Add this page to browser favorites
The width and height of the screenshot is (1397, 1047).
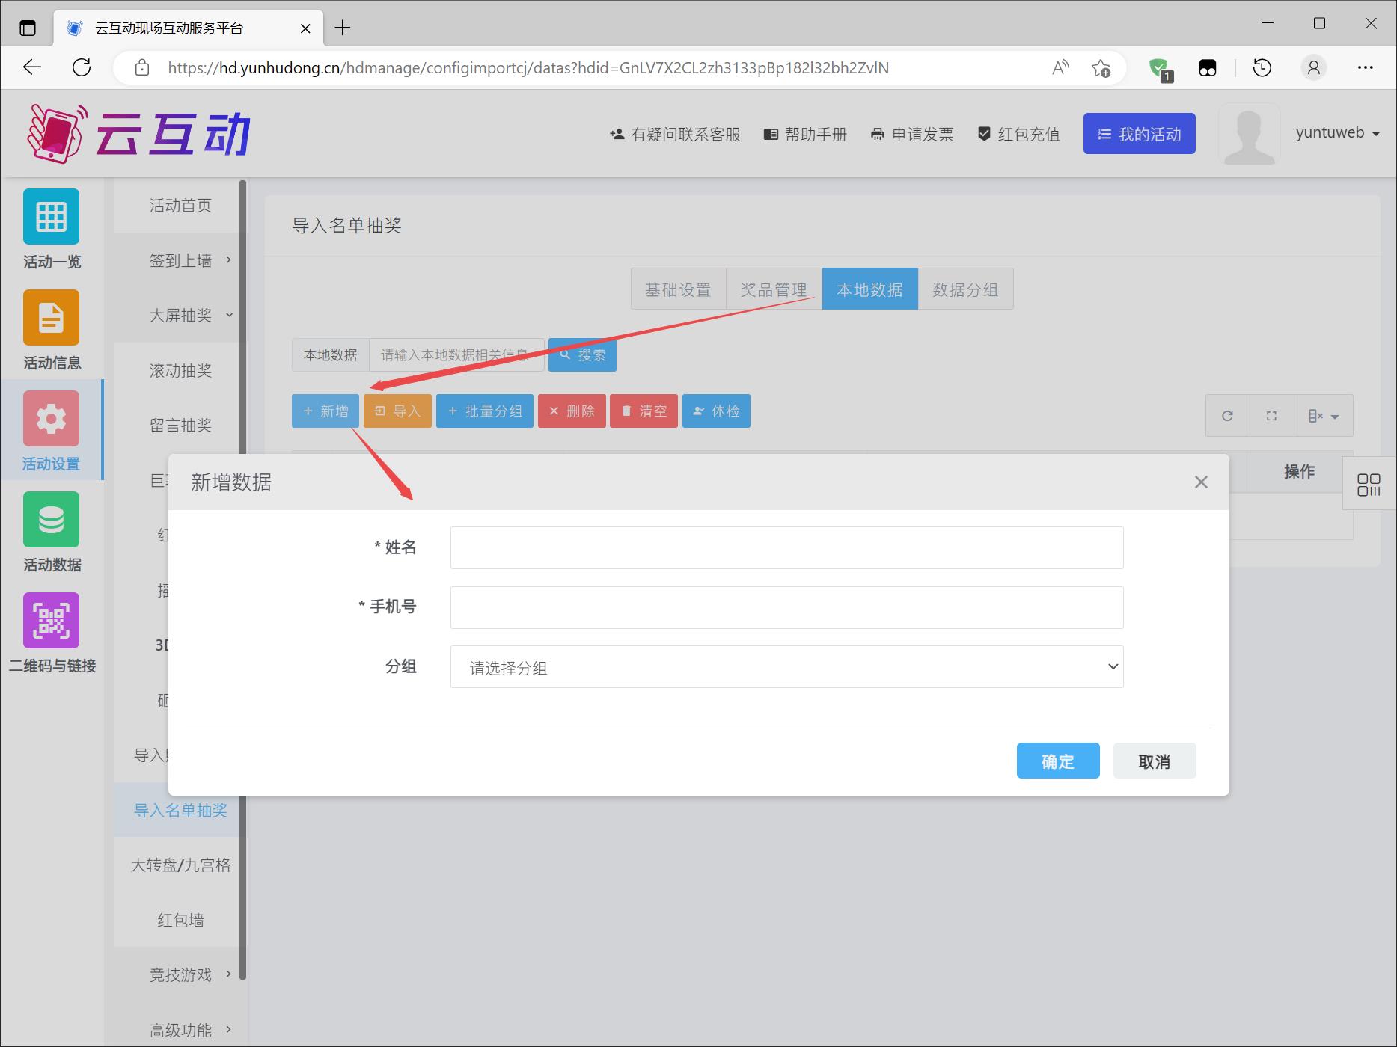click(1101, 68)
